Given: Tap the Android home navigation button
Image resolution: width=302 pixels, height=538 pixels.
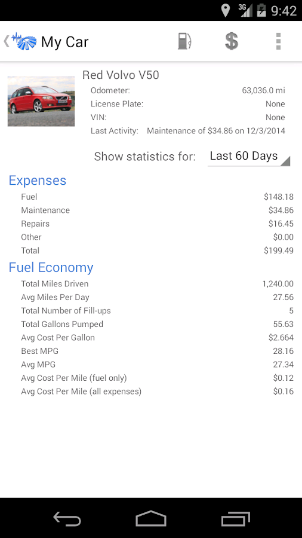Looking at the screenshot, I should (x=151, y=518).
